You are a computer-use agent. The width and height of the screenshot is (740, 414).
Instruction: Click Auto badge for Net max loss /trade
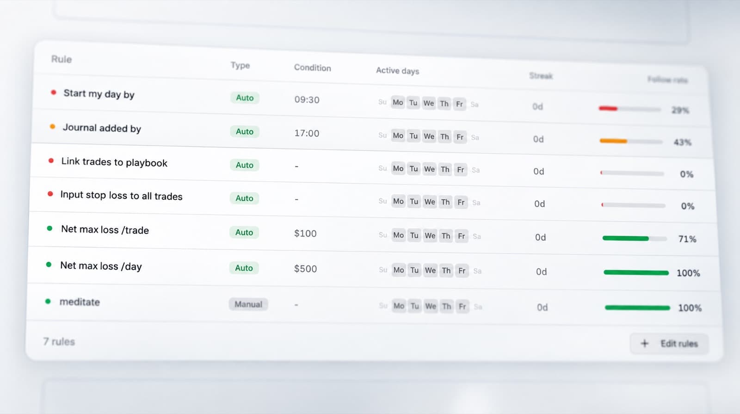tap(244, 232)
